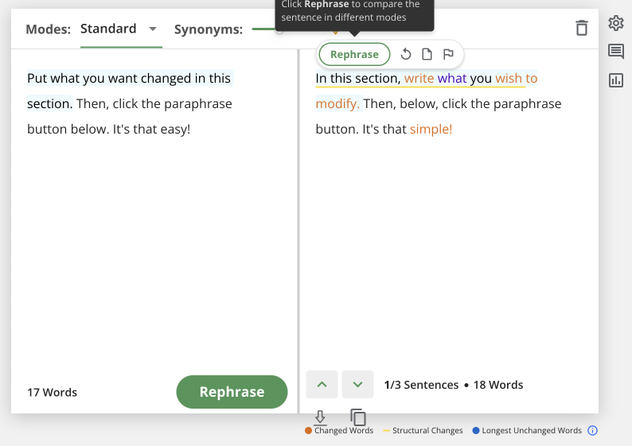Click the orange phrase "wish to"
The width and height of the screenshot is (632, 446).
[517, 78]
